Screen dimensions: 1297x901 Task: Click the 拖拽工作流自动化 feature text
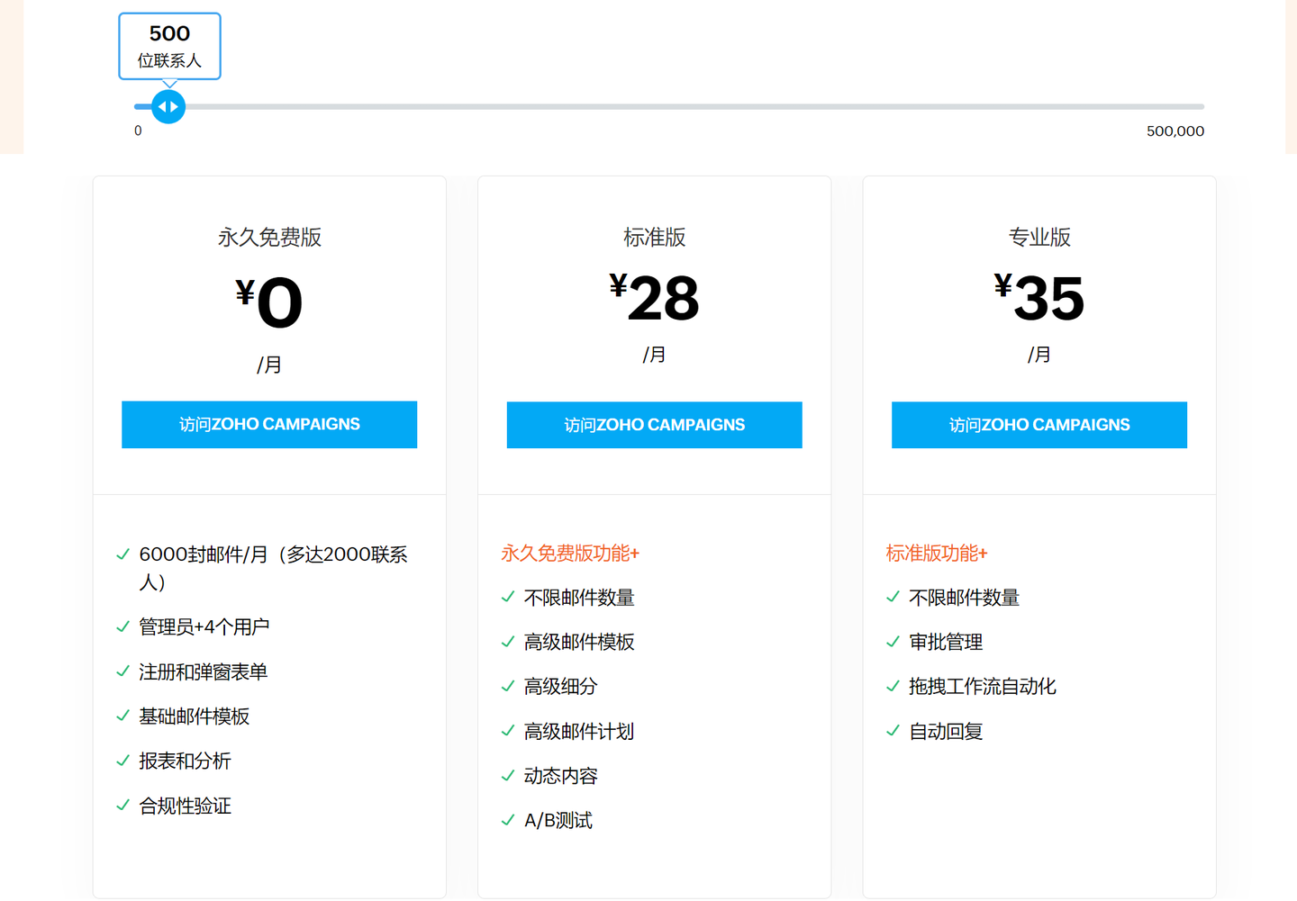click(x=983, y=687)
